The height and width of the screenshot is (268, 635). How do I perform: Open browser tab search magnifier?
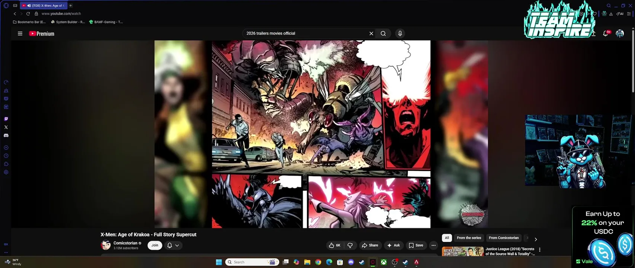[609, 6]
